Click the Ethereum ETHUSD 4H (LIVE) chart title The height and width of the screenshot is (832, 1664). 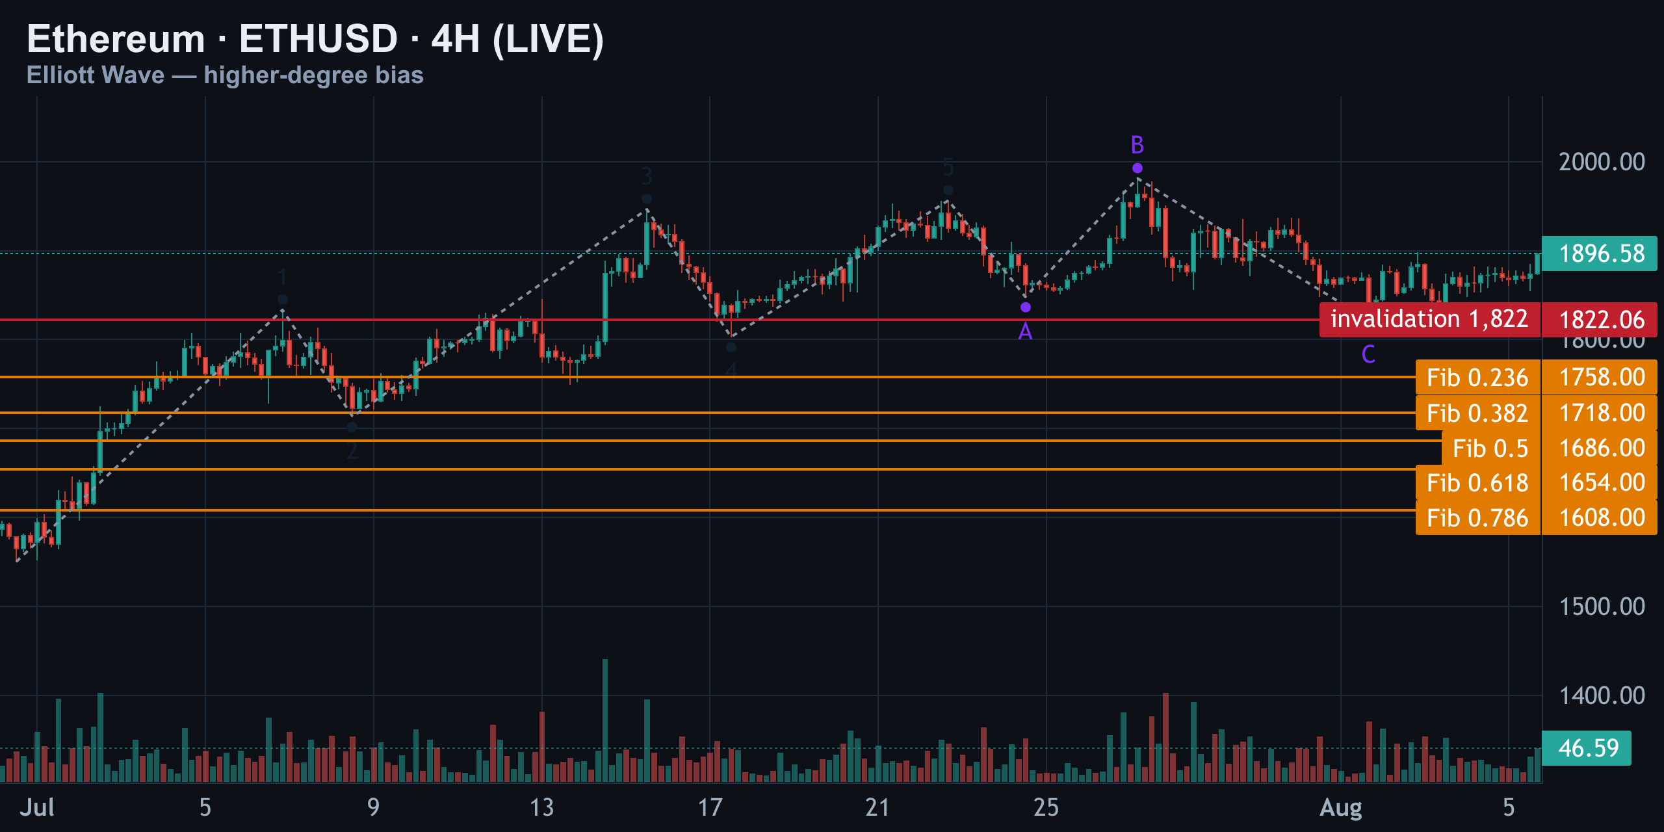click(315, 38)
